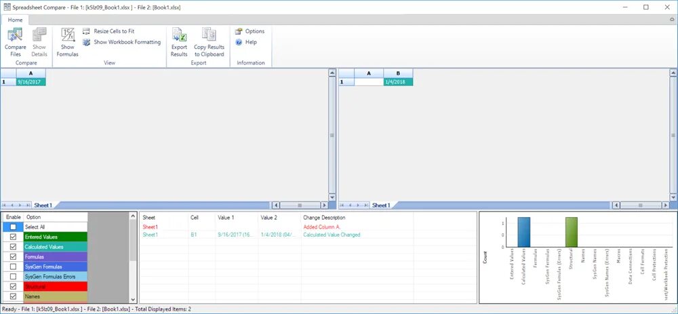
Task: Collapse the ribbon with the chevron
Action: (x=671, y=20)
